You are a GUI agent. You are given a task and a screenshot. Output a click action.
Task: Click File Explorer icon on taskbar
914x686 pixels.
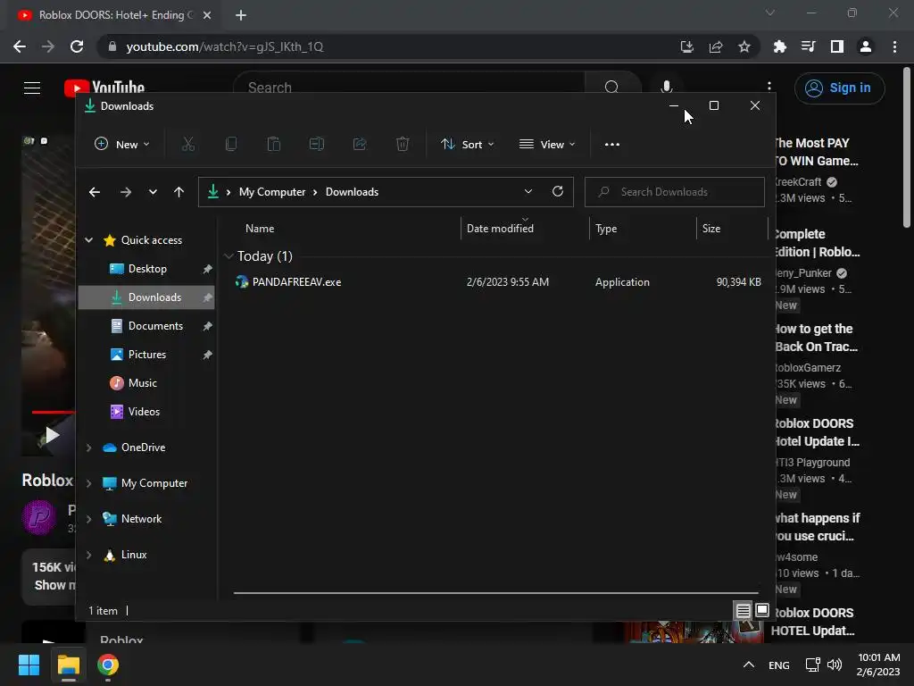point(68,665)
